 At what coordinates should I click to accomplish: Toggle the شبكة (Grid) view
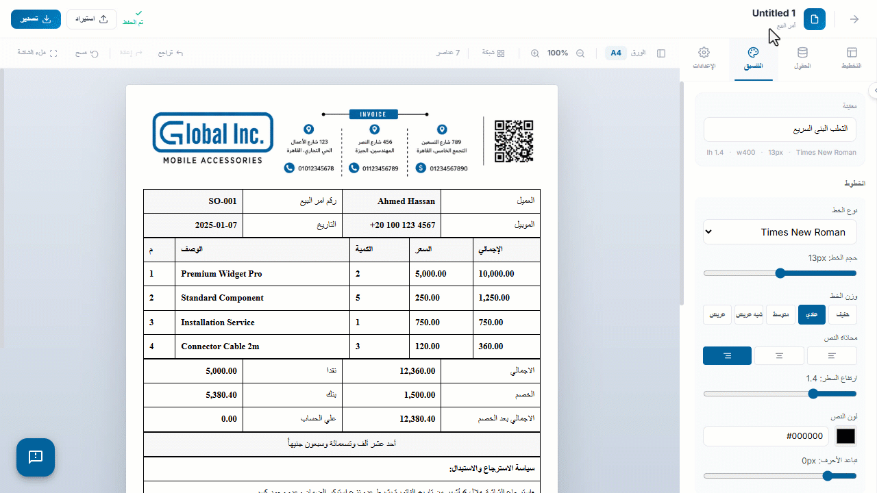coord(493,53)
